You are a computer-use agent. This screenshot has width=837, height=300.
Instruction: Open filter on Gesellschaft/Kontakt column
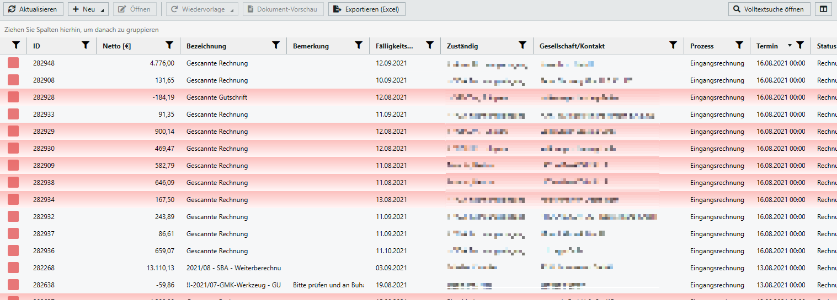[673, 46]
